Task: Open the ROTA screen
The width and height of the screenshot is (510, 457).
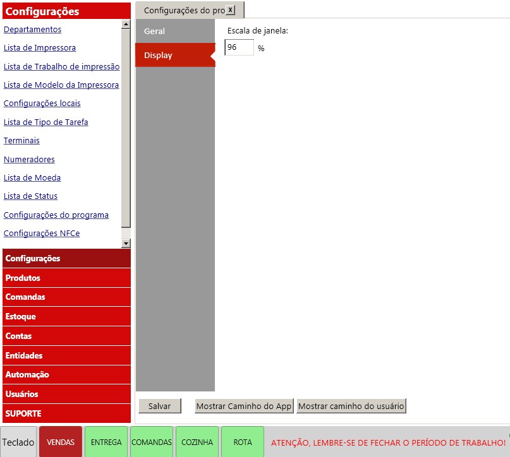Action: tap(243, 442)
